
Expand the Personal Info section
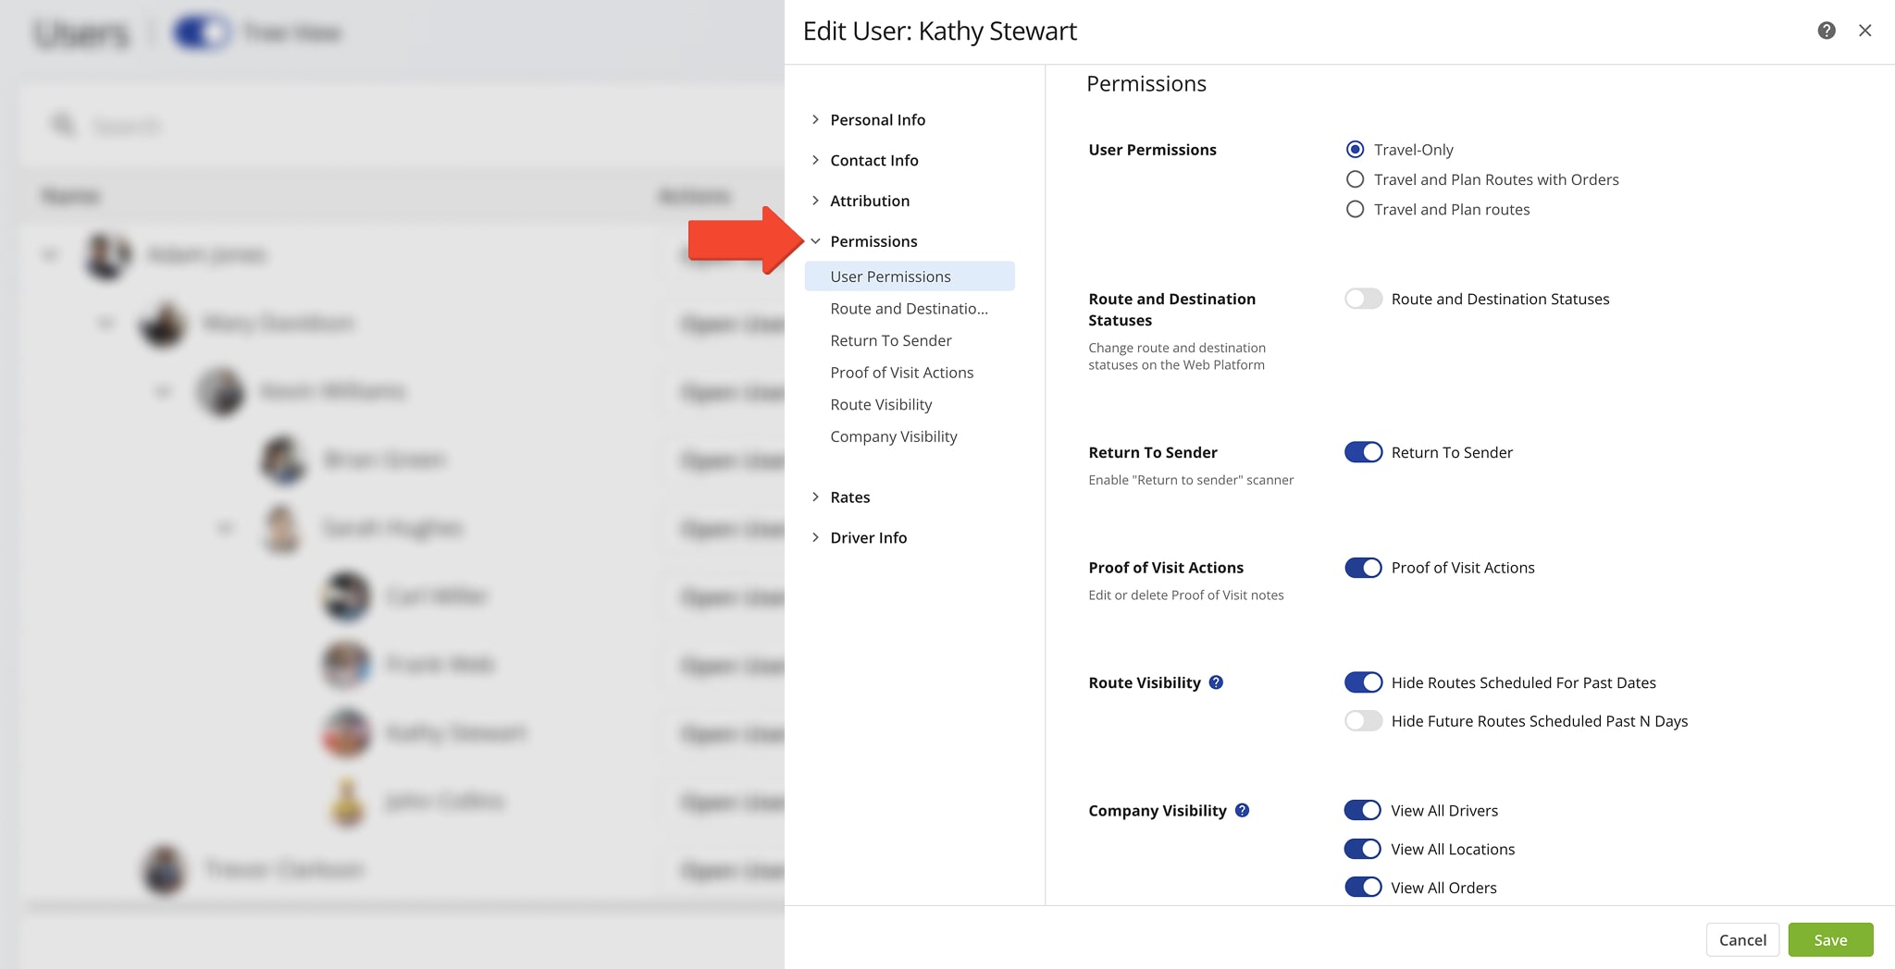coord(877,119)
